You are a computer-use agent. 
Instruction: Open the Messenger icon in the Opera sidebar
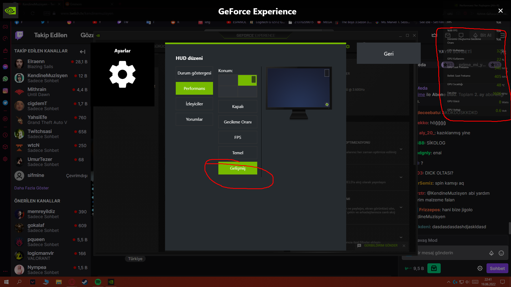tap(5, 67)
